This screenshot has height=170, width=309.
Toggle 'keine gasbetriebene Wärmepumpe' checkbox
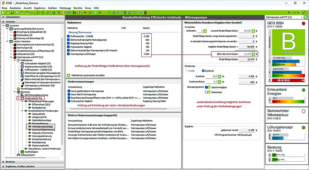tap(69, 91)
